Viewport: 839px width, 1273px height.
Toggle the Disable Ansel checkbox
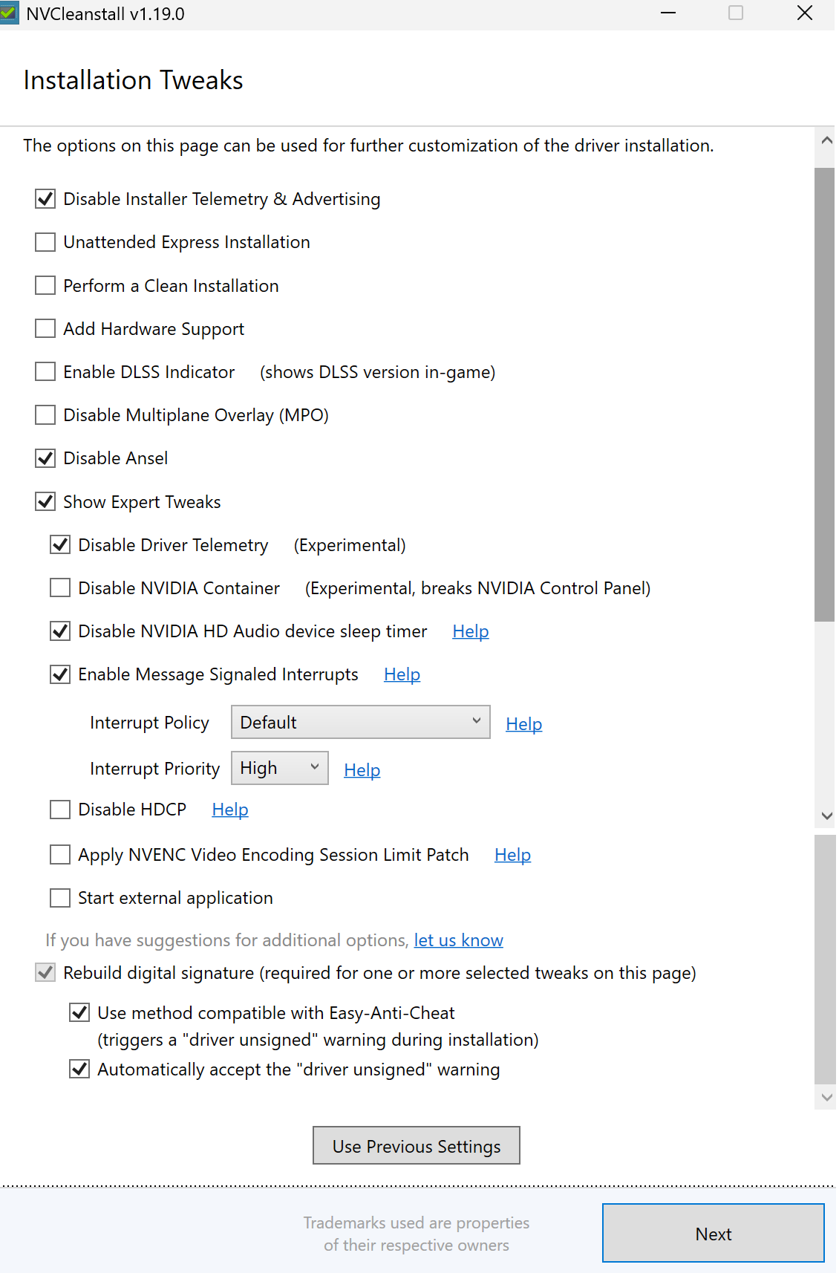tap(45, 458)
